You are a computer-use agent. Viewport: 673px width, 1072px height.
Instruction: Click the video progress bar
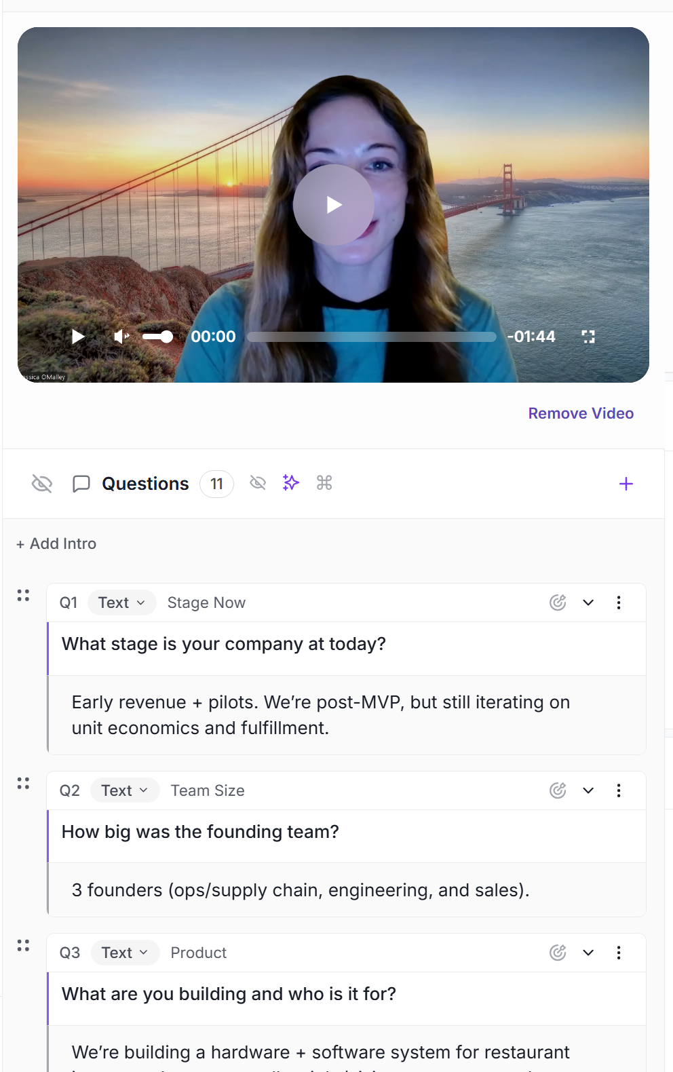click(372, 337)
